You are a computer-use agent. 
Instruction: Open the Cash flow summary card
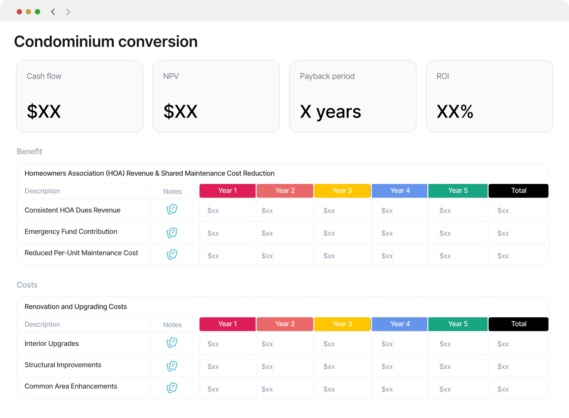click(x=80, y=96)
